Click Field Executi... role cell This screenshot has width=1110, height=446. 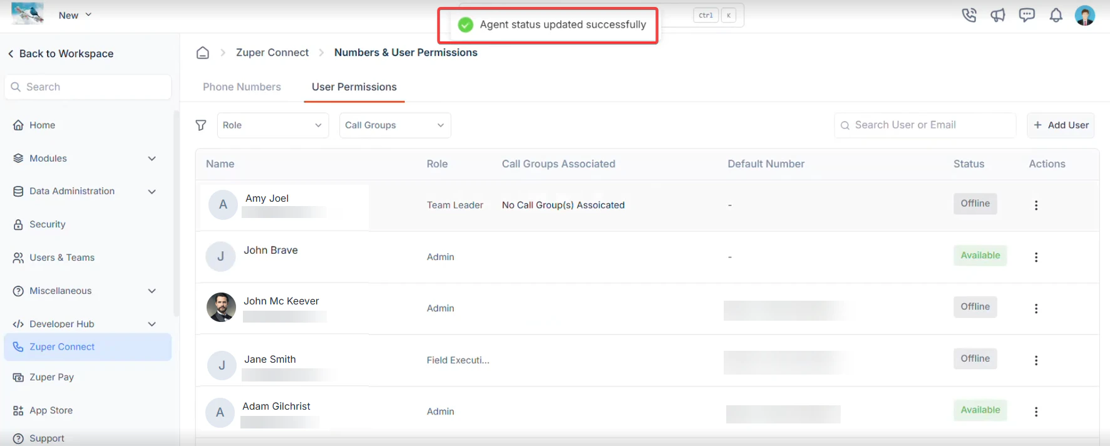[458, 360]
